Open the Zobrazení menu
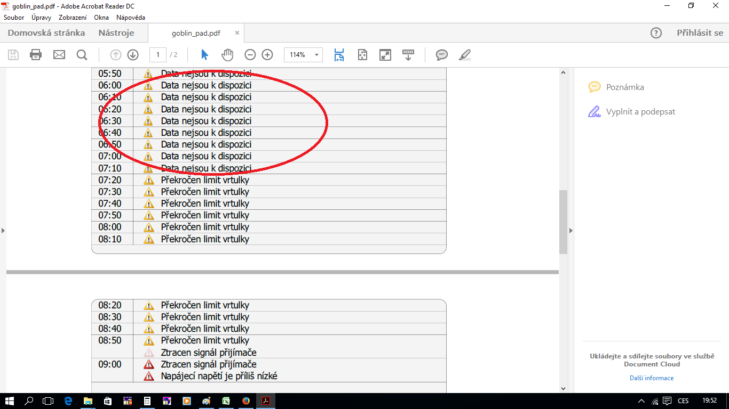This screenshot has height=409, width=729. [73, 18]
